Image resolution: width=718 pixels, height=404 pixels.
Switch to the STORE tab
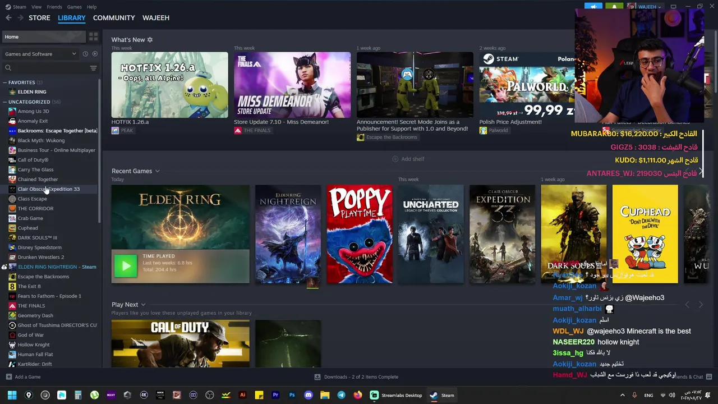tap(39, 18)
